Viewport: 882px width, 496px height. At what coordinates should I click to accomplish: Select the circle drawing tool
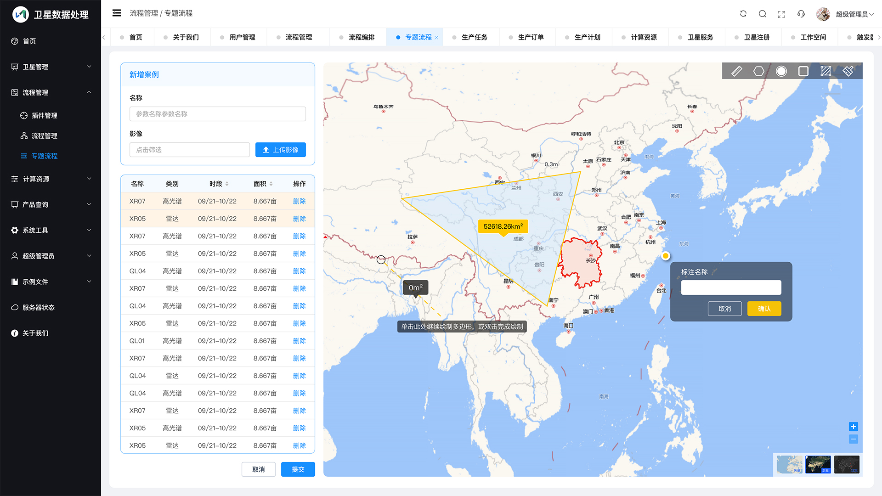pyautogui.click(x=781, y=71)
